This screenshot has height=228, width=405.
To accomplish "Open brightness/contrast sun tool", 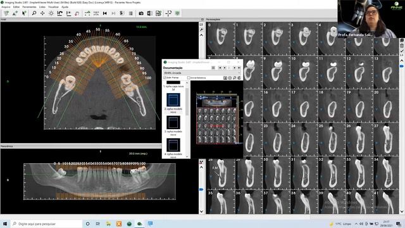I will click(x=51, y=13).
